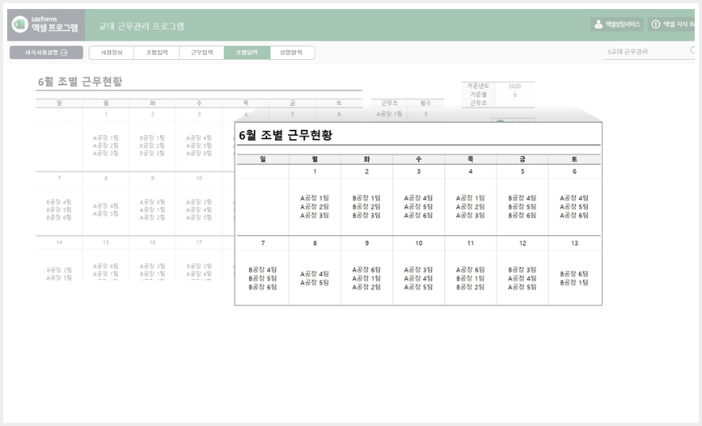Click day 8 shift cell in dimmed sheet
The height and width of the screenshot is (426, 702).
click(106, 209)
